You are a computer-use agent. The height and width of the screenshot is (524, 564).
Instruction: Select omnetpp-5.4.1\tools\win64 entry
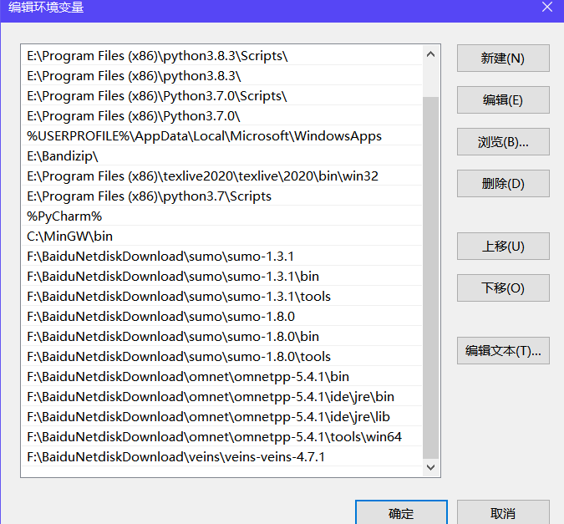click(222, 436)
